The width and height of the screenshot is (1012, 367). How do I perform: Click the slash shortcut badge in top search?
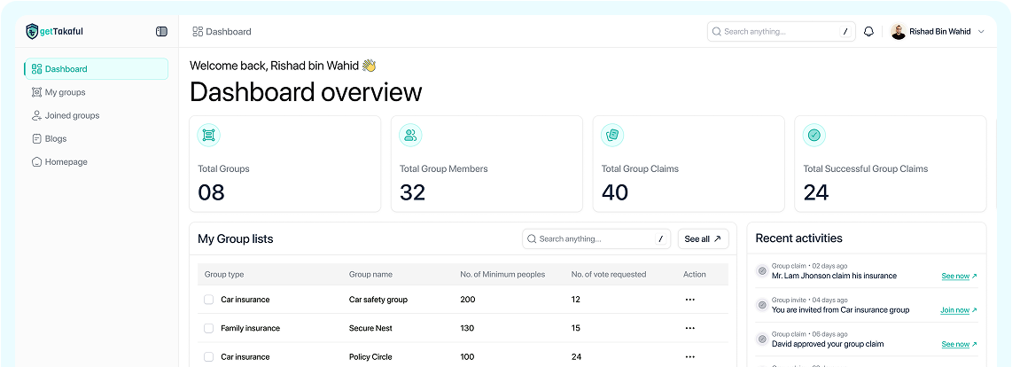[845, 31]
